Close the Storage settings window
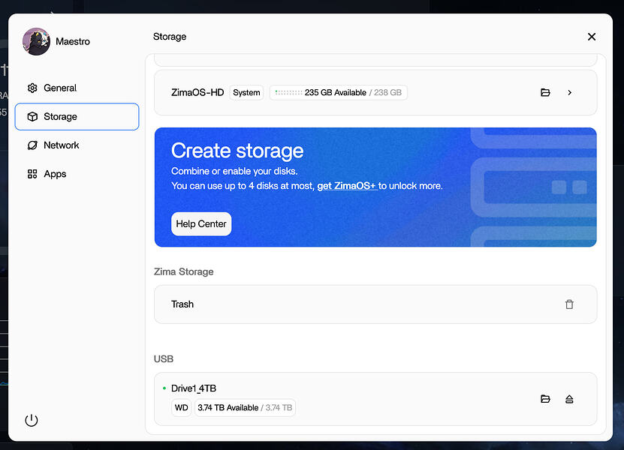624x450 pixels. point(592,37)
